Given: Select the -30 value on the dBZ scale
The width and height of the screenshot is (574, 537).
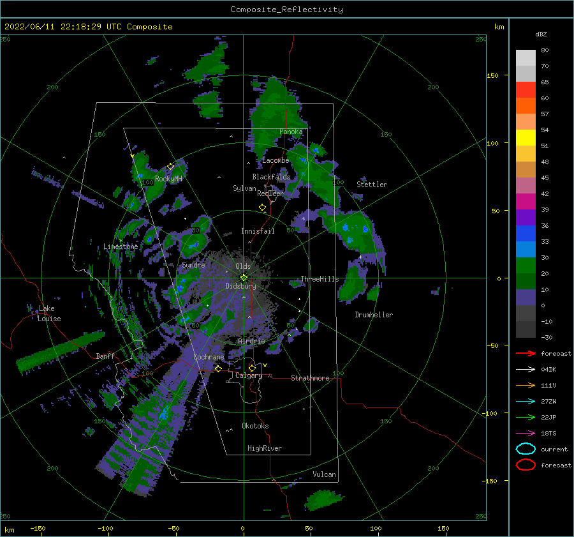Looking at the screenshot, I should tap(547, 337).
